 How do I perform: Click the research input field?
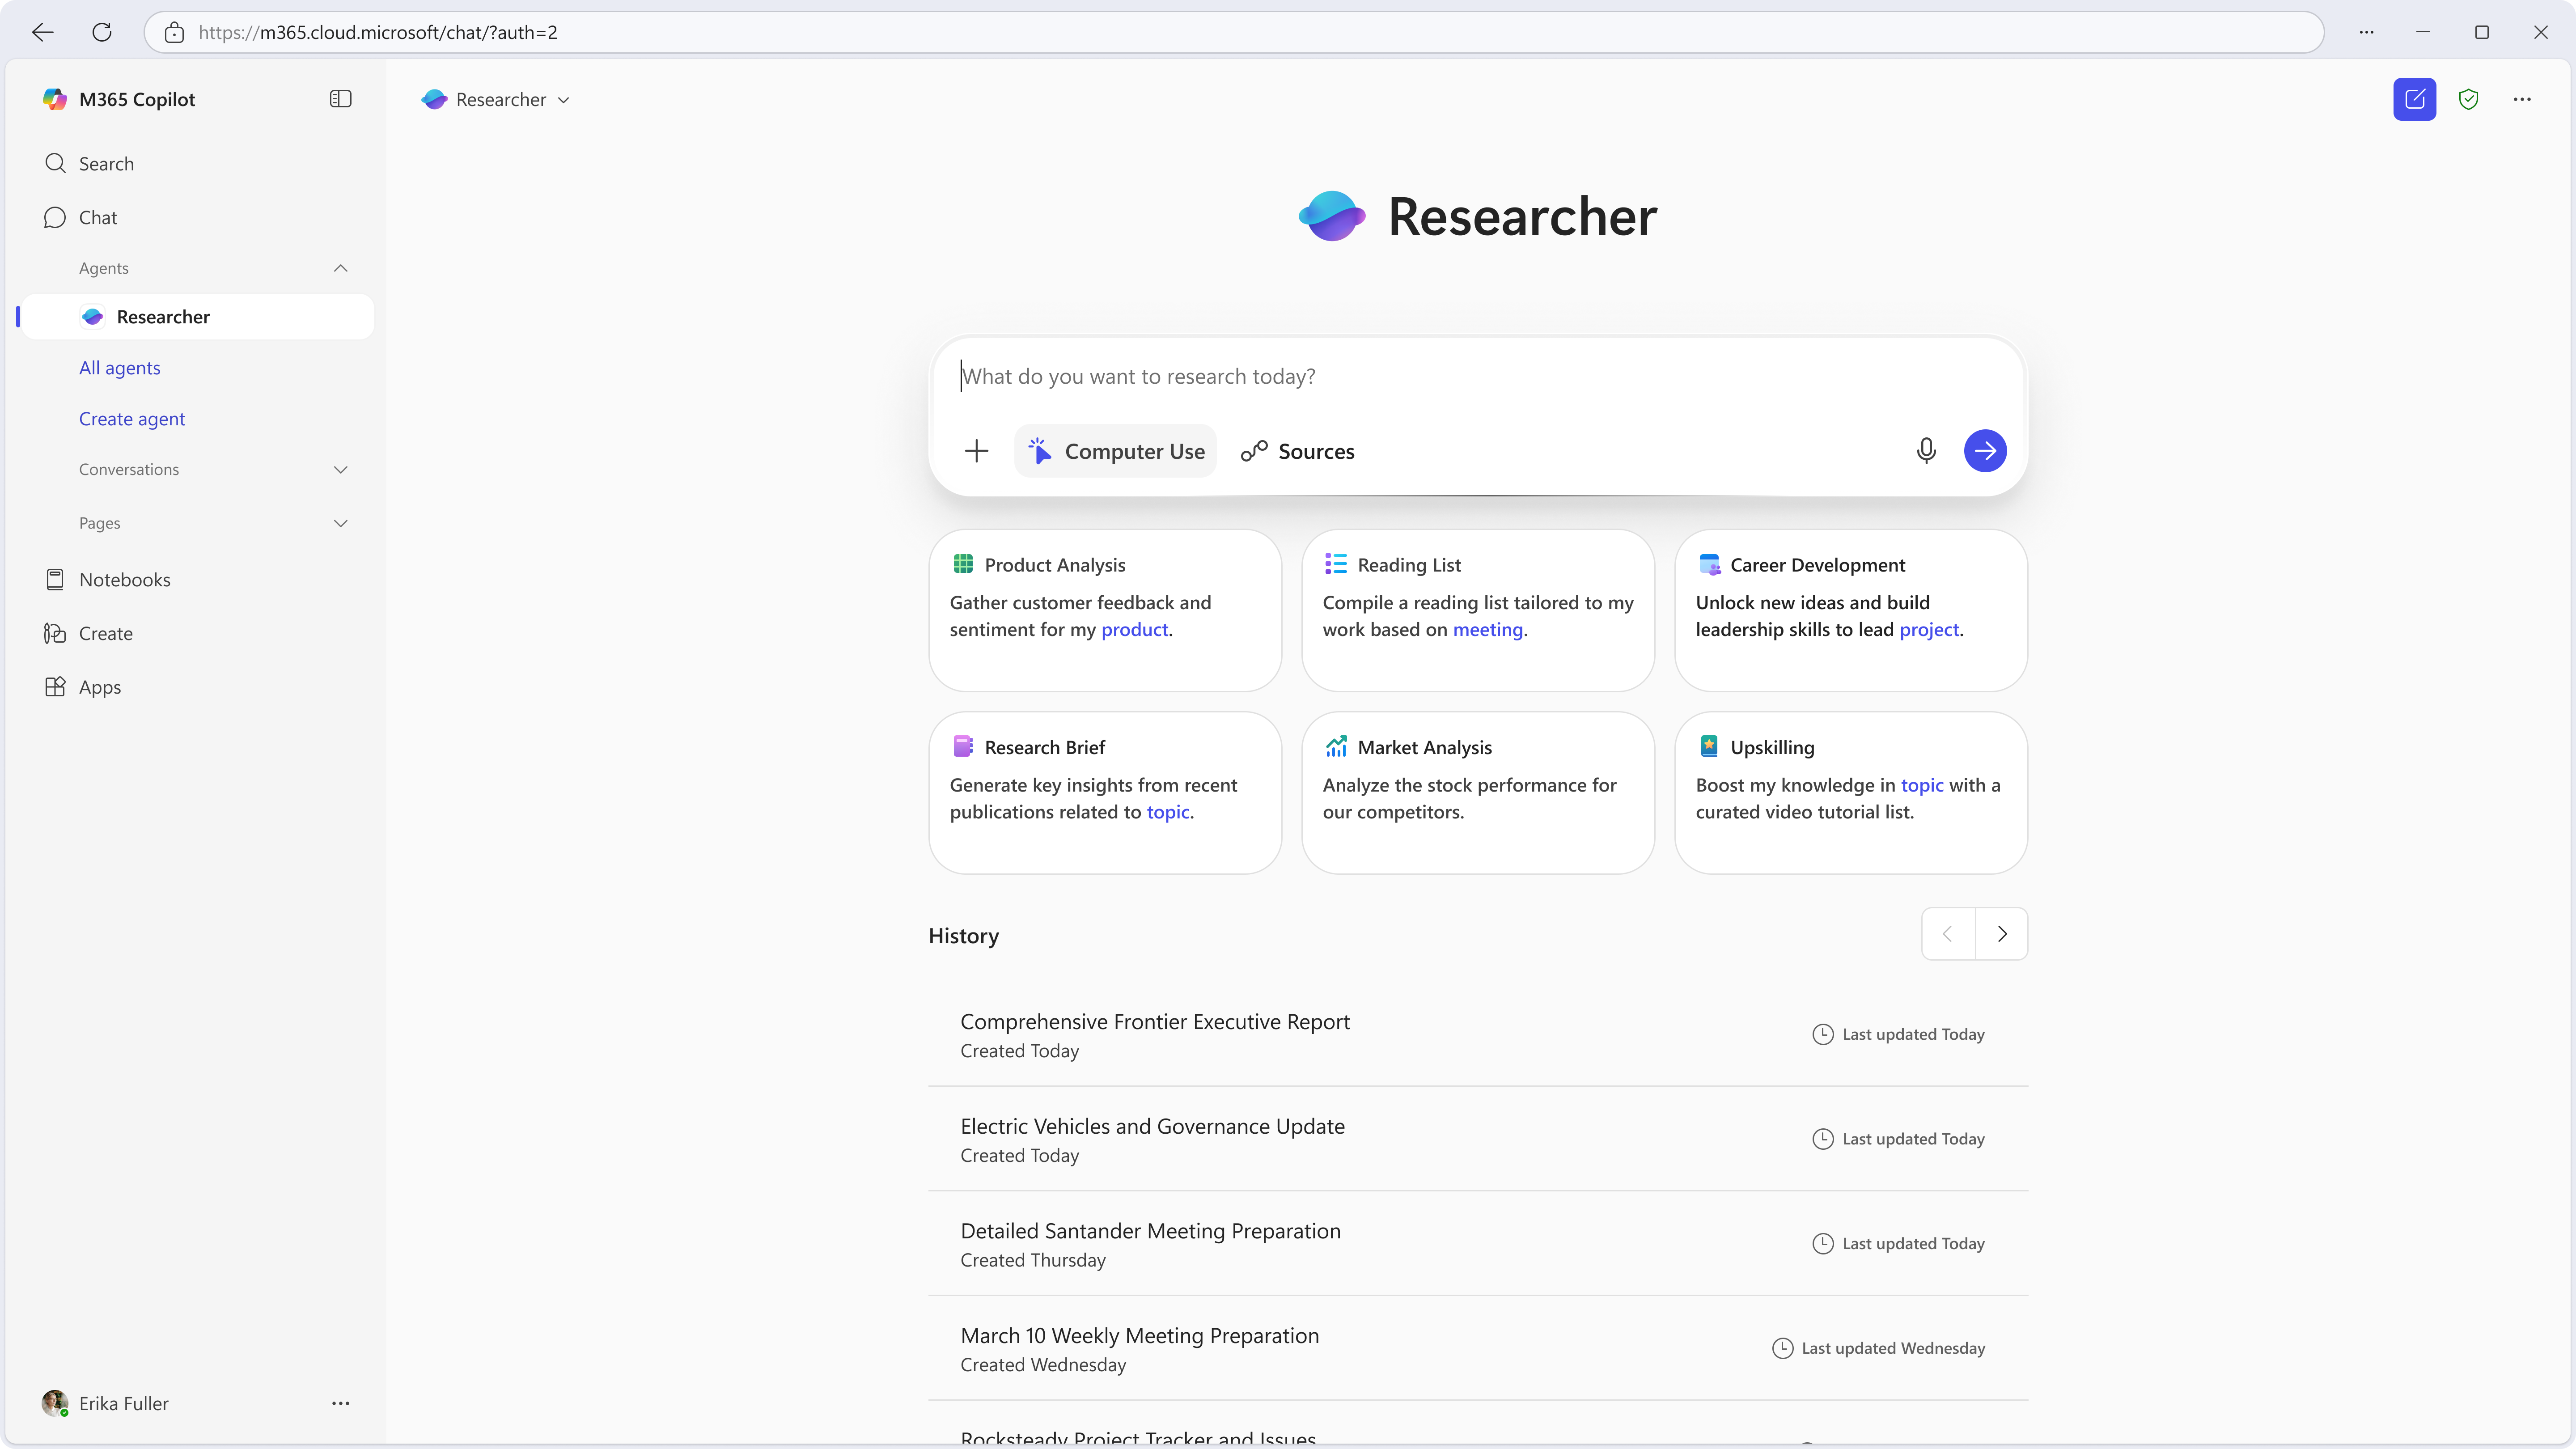[x=1400, y=376]
